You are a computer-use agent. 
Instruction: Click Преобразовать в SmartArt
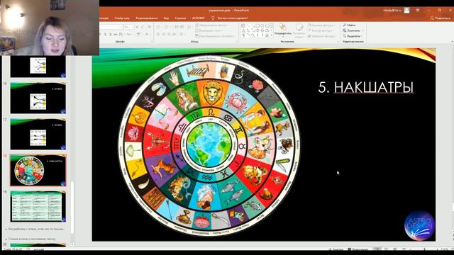click(x=215, y=36)
